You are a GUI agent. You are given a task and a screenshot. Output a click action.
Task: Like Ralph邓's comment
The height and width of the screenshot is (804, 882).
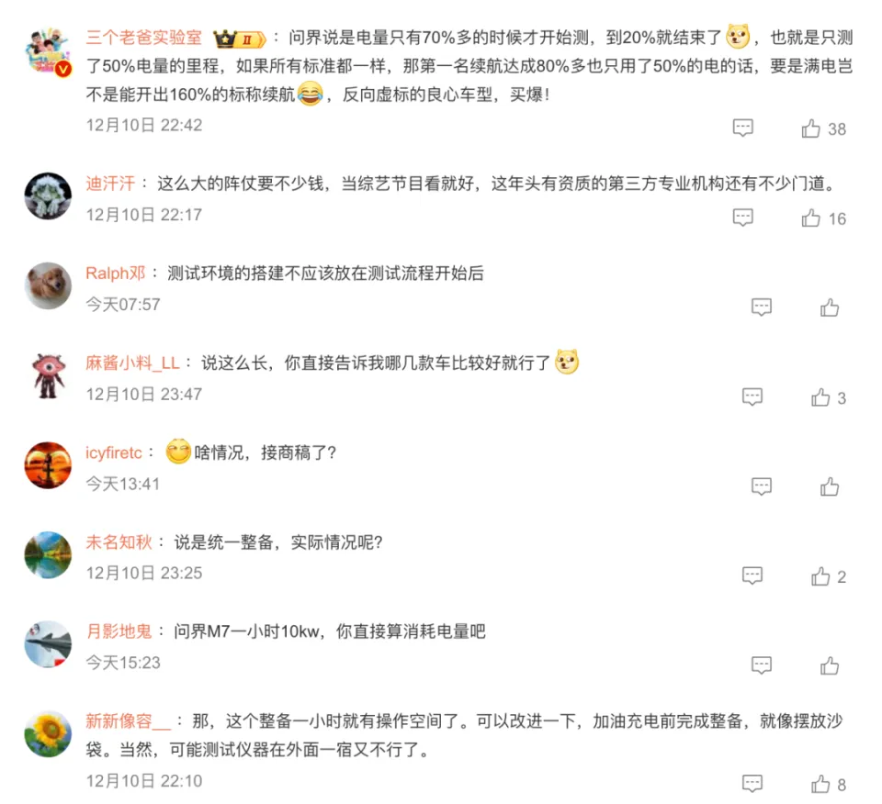pos(829,307)
